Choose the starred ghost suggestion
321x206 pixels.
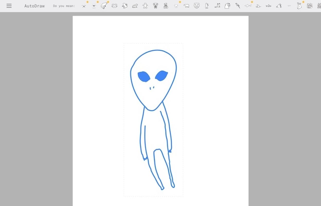click(x=94, y=6)
